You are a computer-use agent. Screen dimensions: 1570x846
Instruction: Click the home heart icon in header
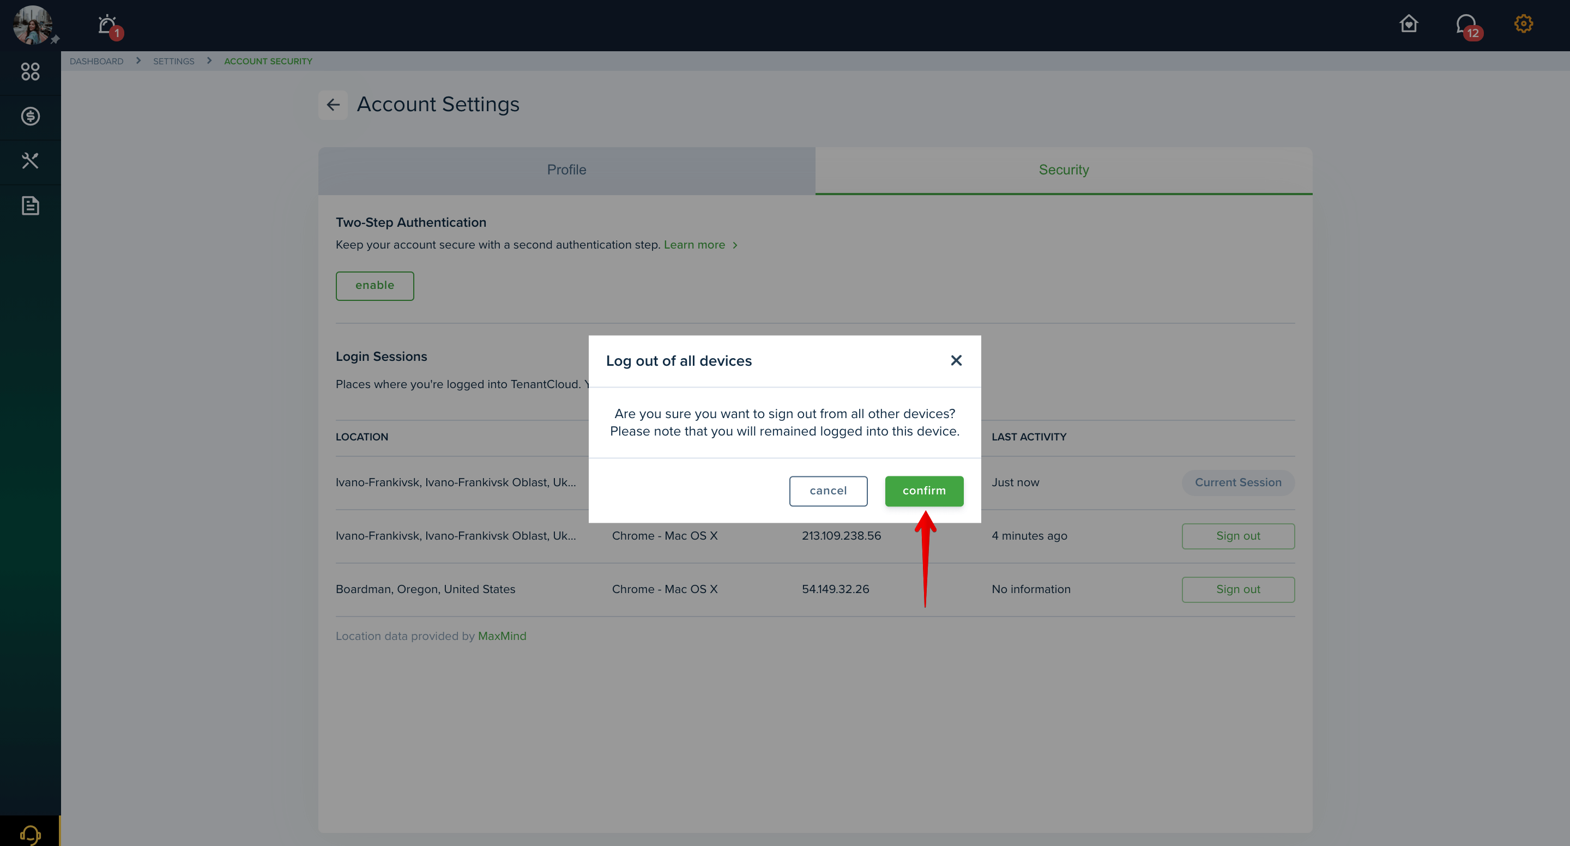pyautogui.click(x=1409, y=24)
